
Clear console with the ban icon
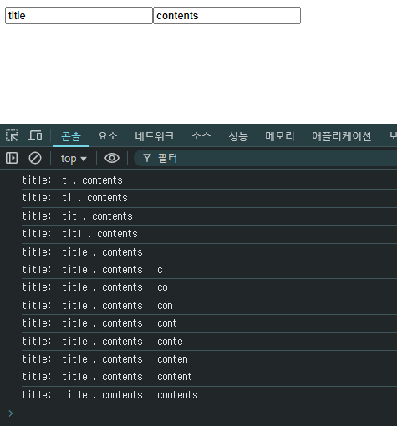[35, 158]
